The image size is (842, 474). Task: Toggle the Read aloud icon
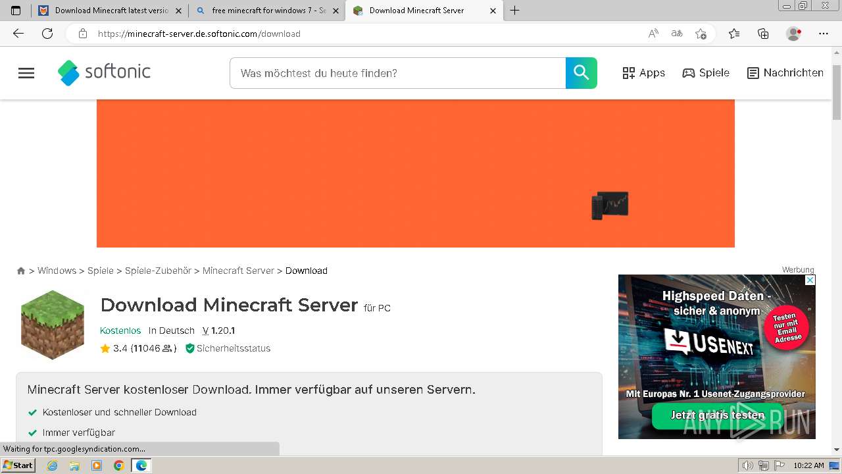pos(653,34)
